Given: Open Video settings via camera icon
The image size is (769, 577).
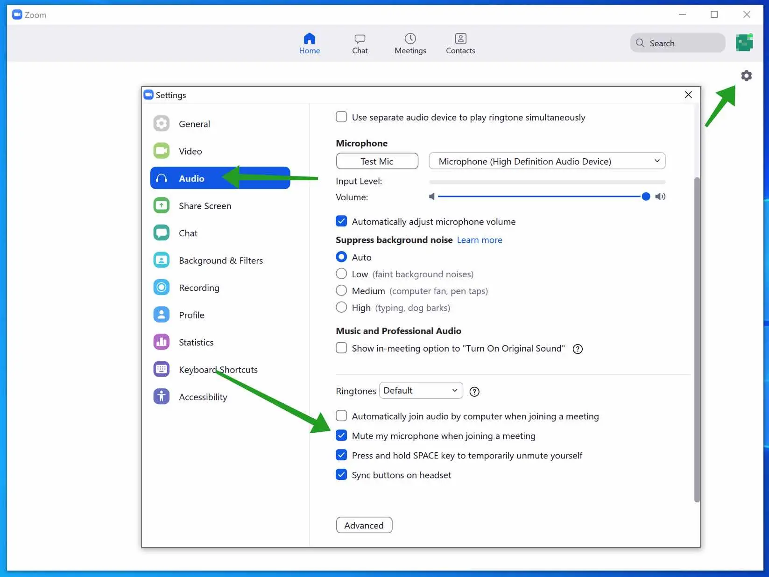Looking at the screenshot, I should [162, 151].
